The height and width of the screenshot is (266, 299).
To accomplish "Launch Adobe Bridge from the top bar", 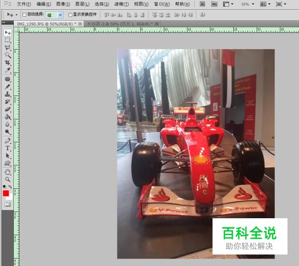I will [x=202, y=4].
